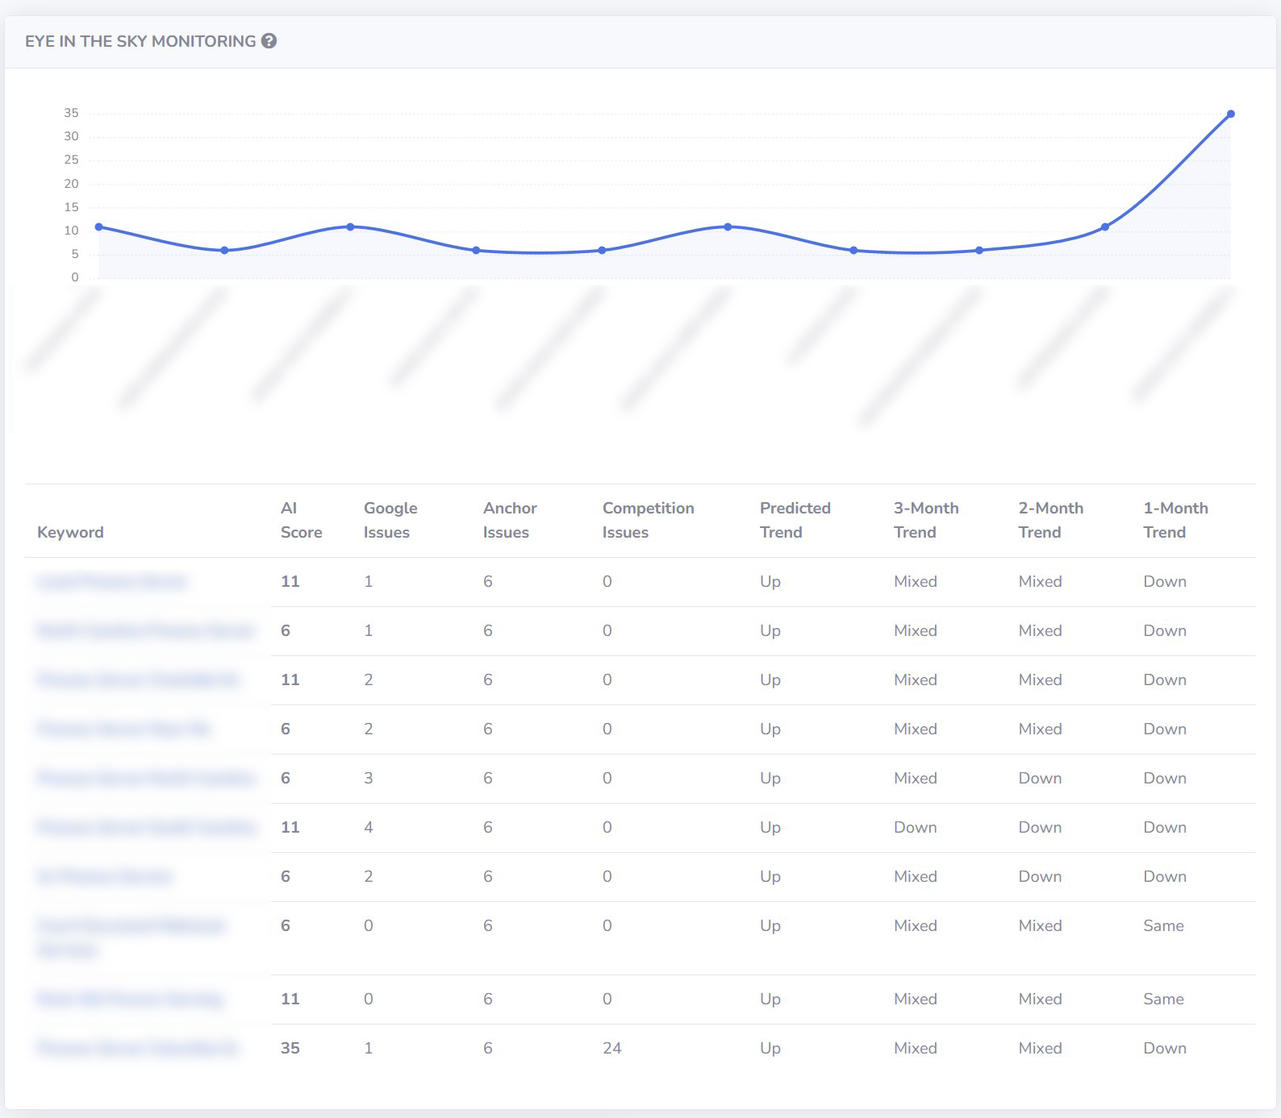Click the first data point on the line chart
The height and width of the screenshot is (1118, 1281).
point(99,227)
